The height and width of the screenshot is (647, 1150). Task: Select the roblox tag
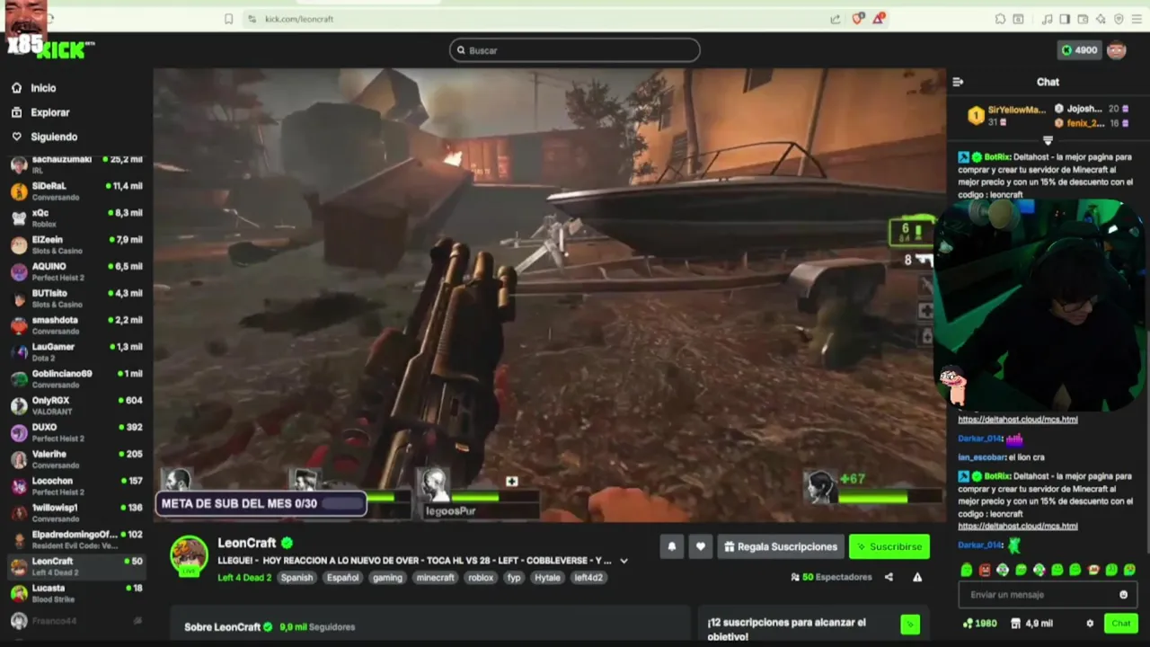tap(481, 578)
